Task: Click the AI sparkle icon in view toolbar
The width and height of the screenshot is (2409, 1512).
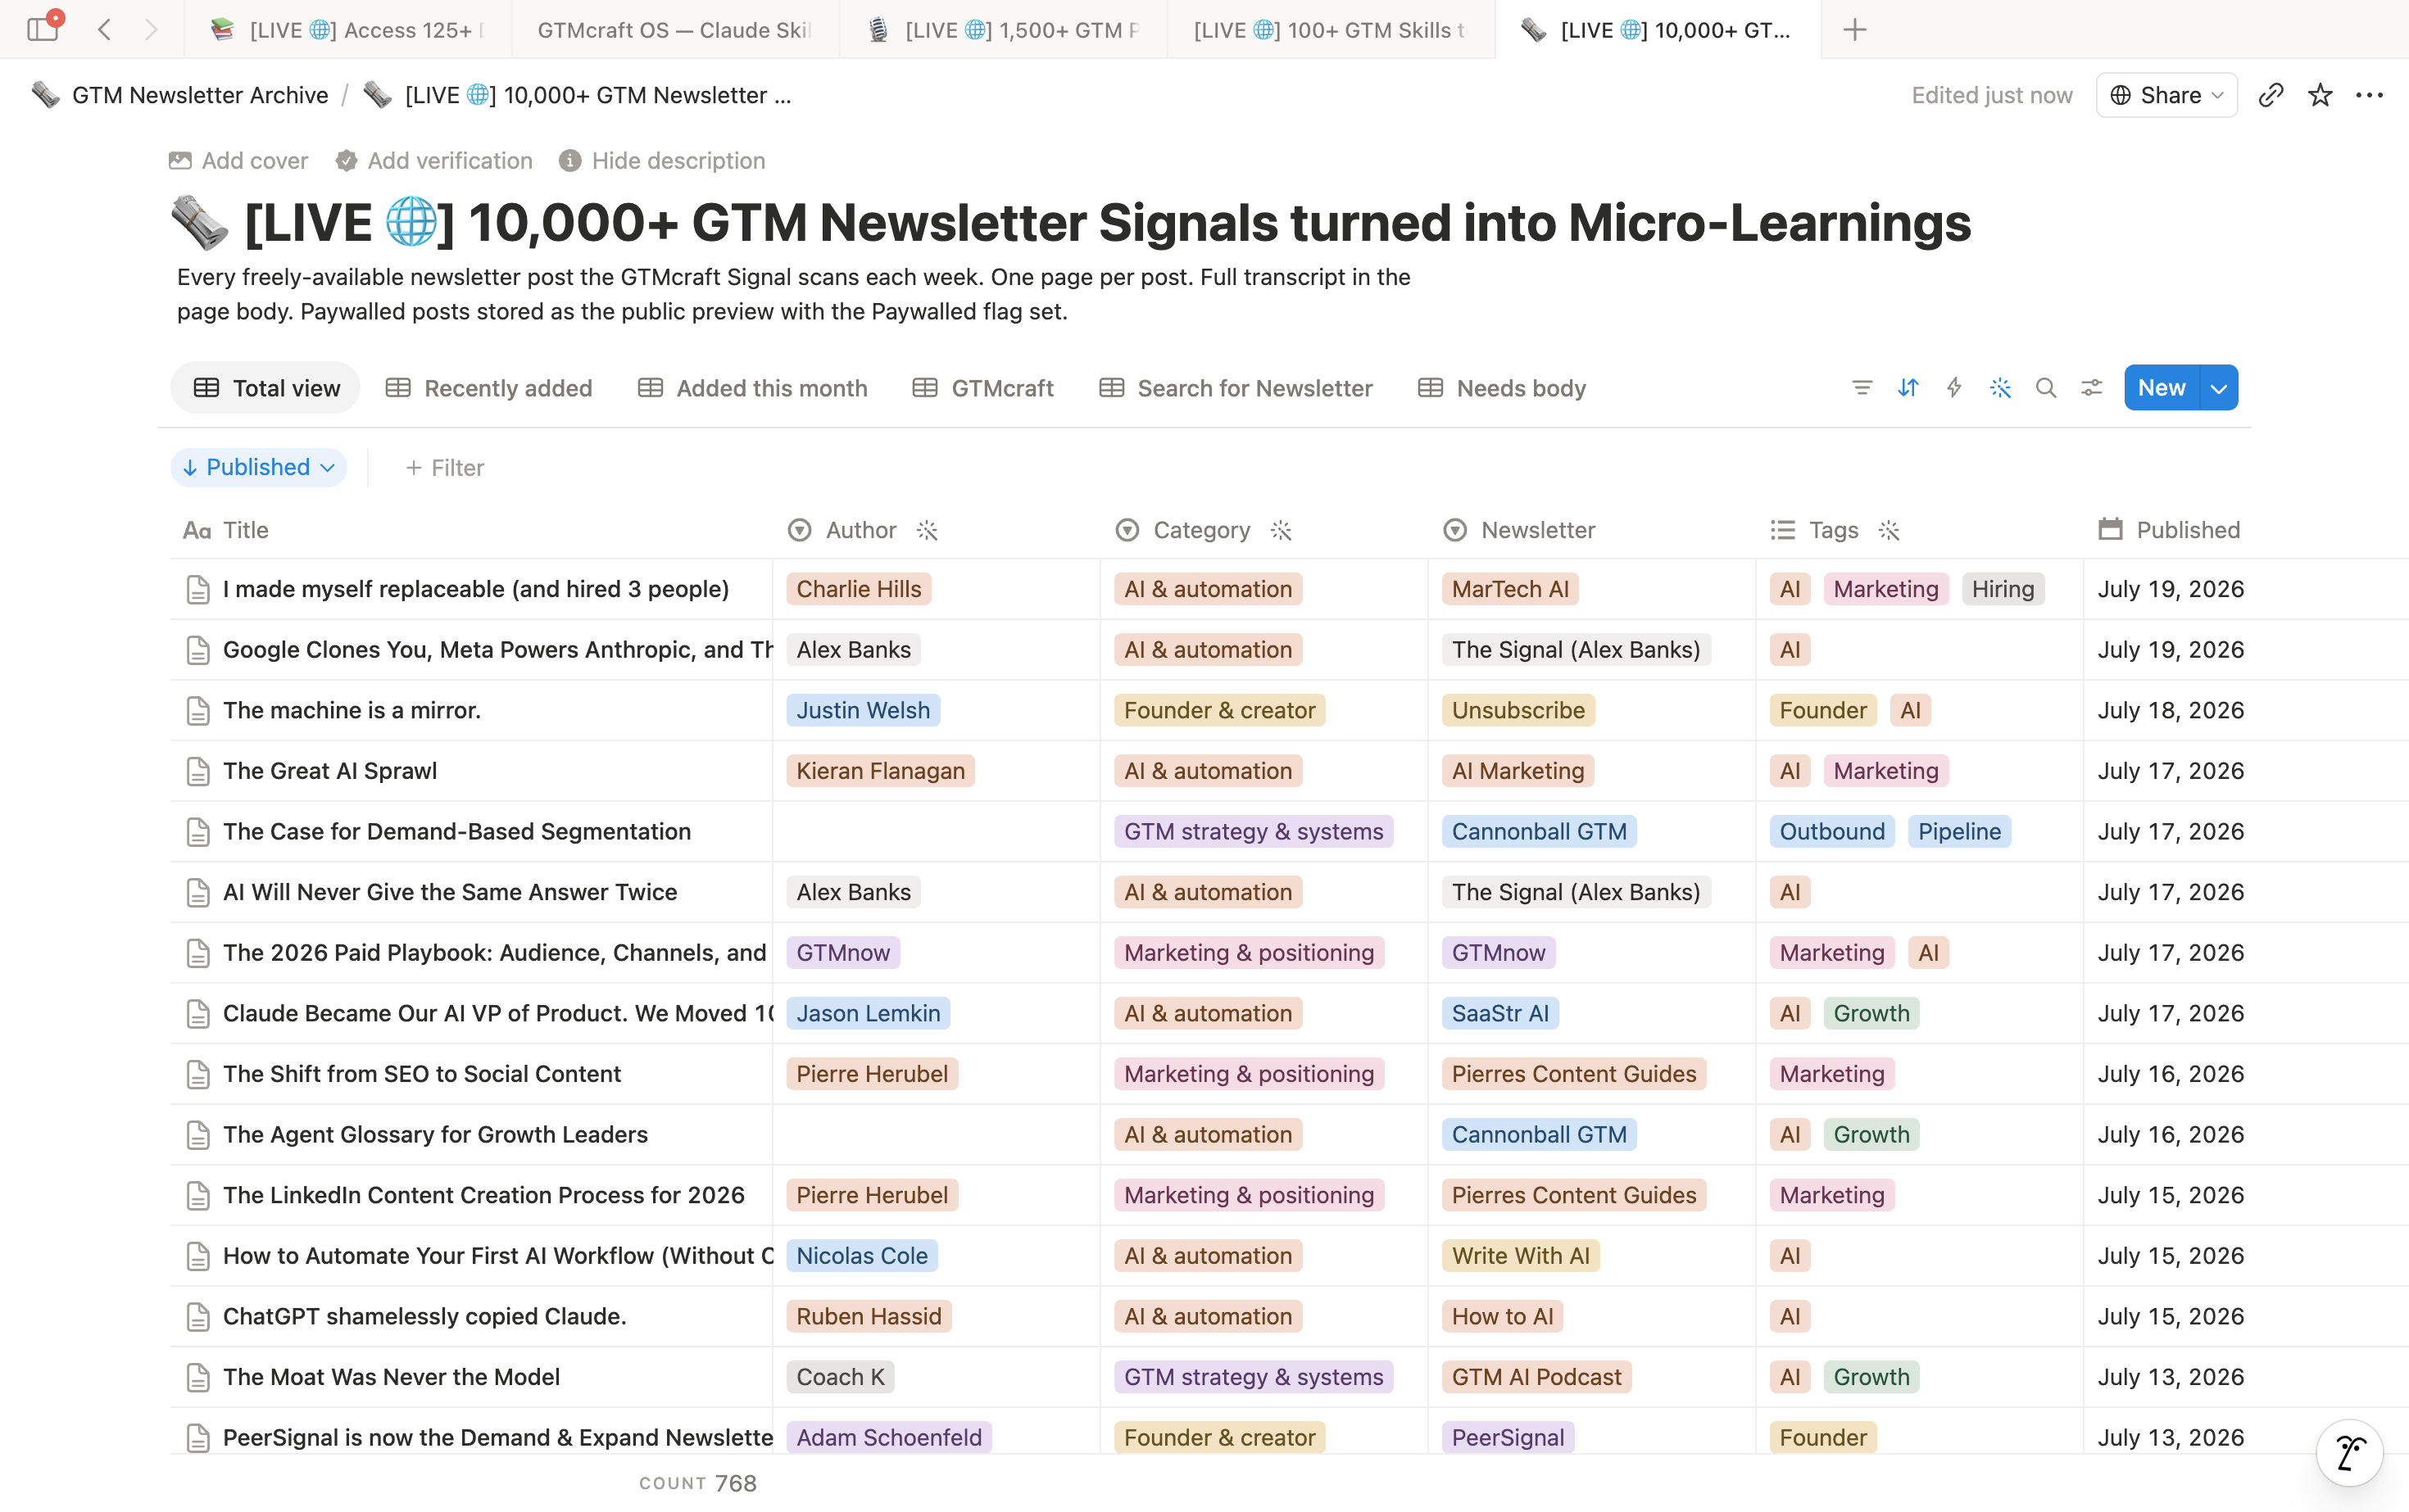Action: click(x=2000, y=388)
